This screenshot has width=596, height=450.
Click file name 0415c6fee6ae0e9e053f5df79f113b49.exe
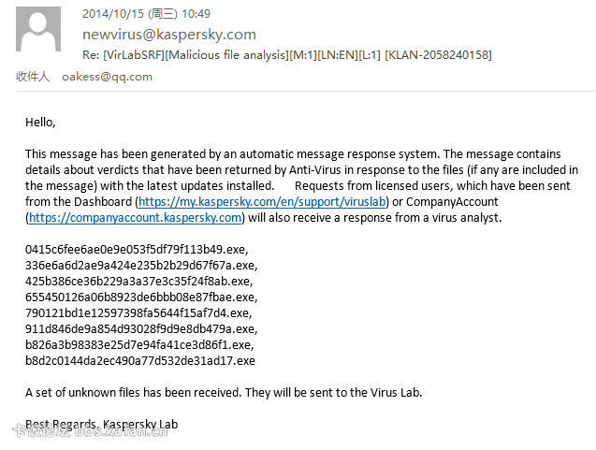coord(137,249)
